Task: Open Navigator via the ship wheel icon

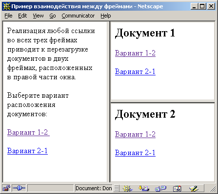Action: pos(127,188)
